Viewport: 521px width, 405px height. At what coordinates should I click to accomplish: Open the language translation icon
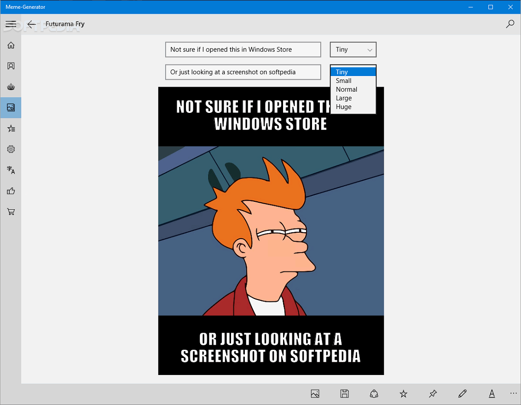pos(11,170)
